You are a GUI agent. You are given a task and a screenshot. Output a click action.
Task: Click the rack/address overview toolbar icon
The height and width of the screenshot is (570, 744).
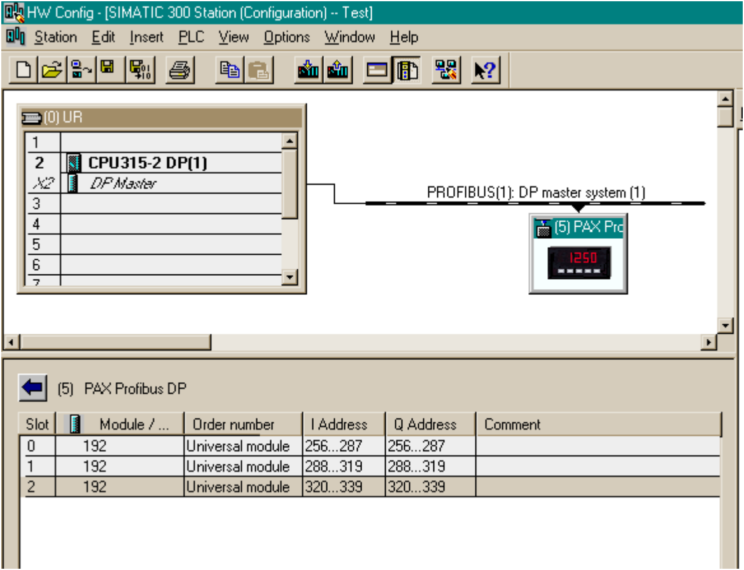377,70
